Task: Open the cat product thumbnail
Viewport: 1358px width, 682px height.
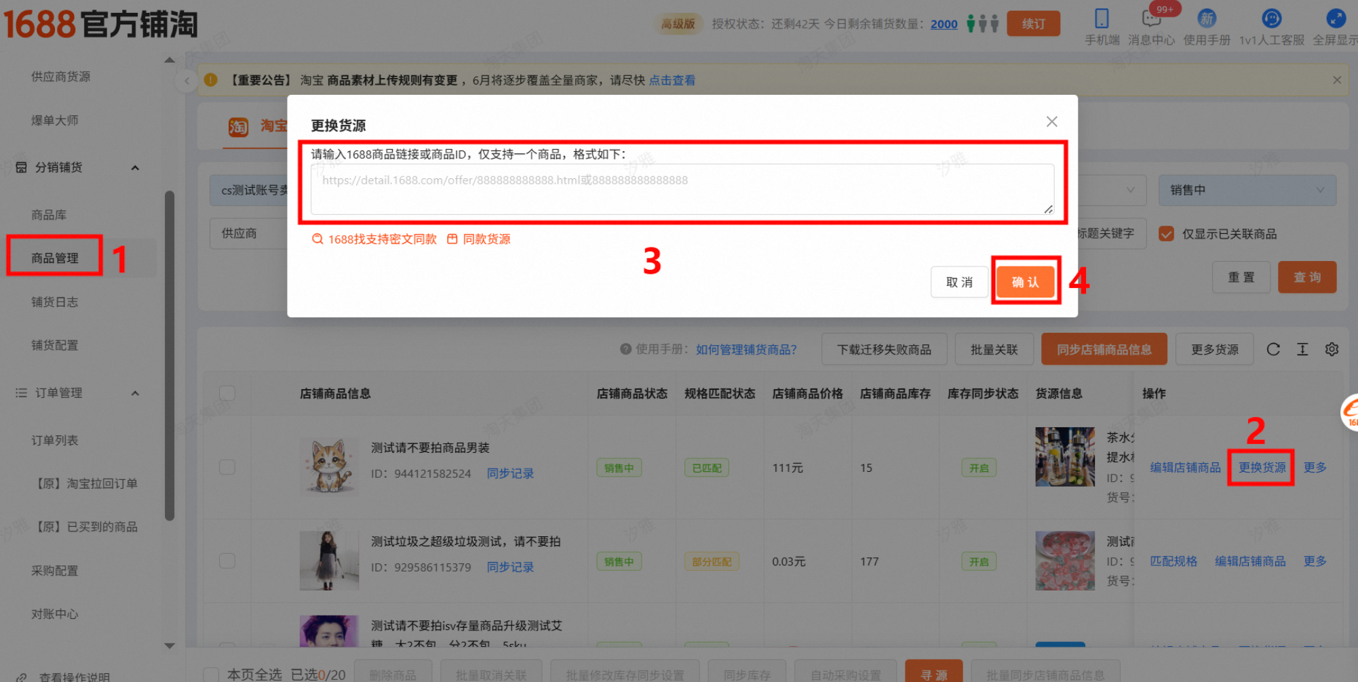Action: pos(329,466)
